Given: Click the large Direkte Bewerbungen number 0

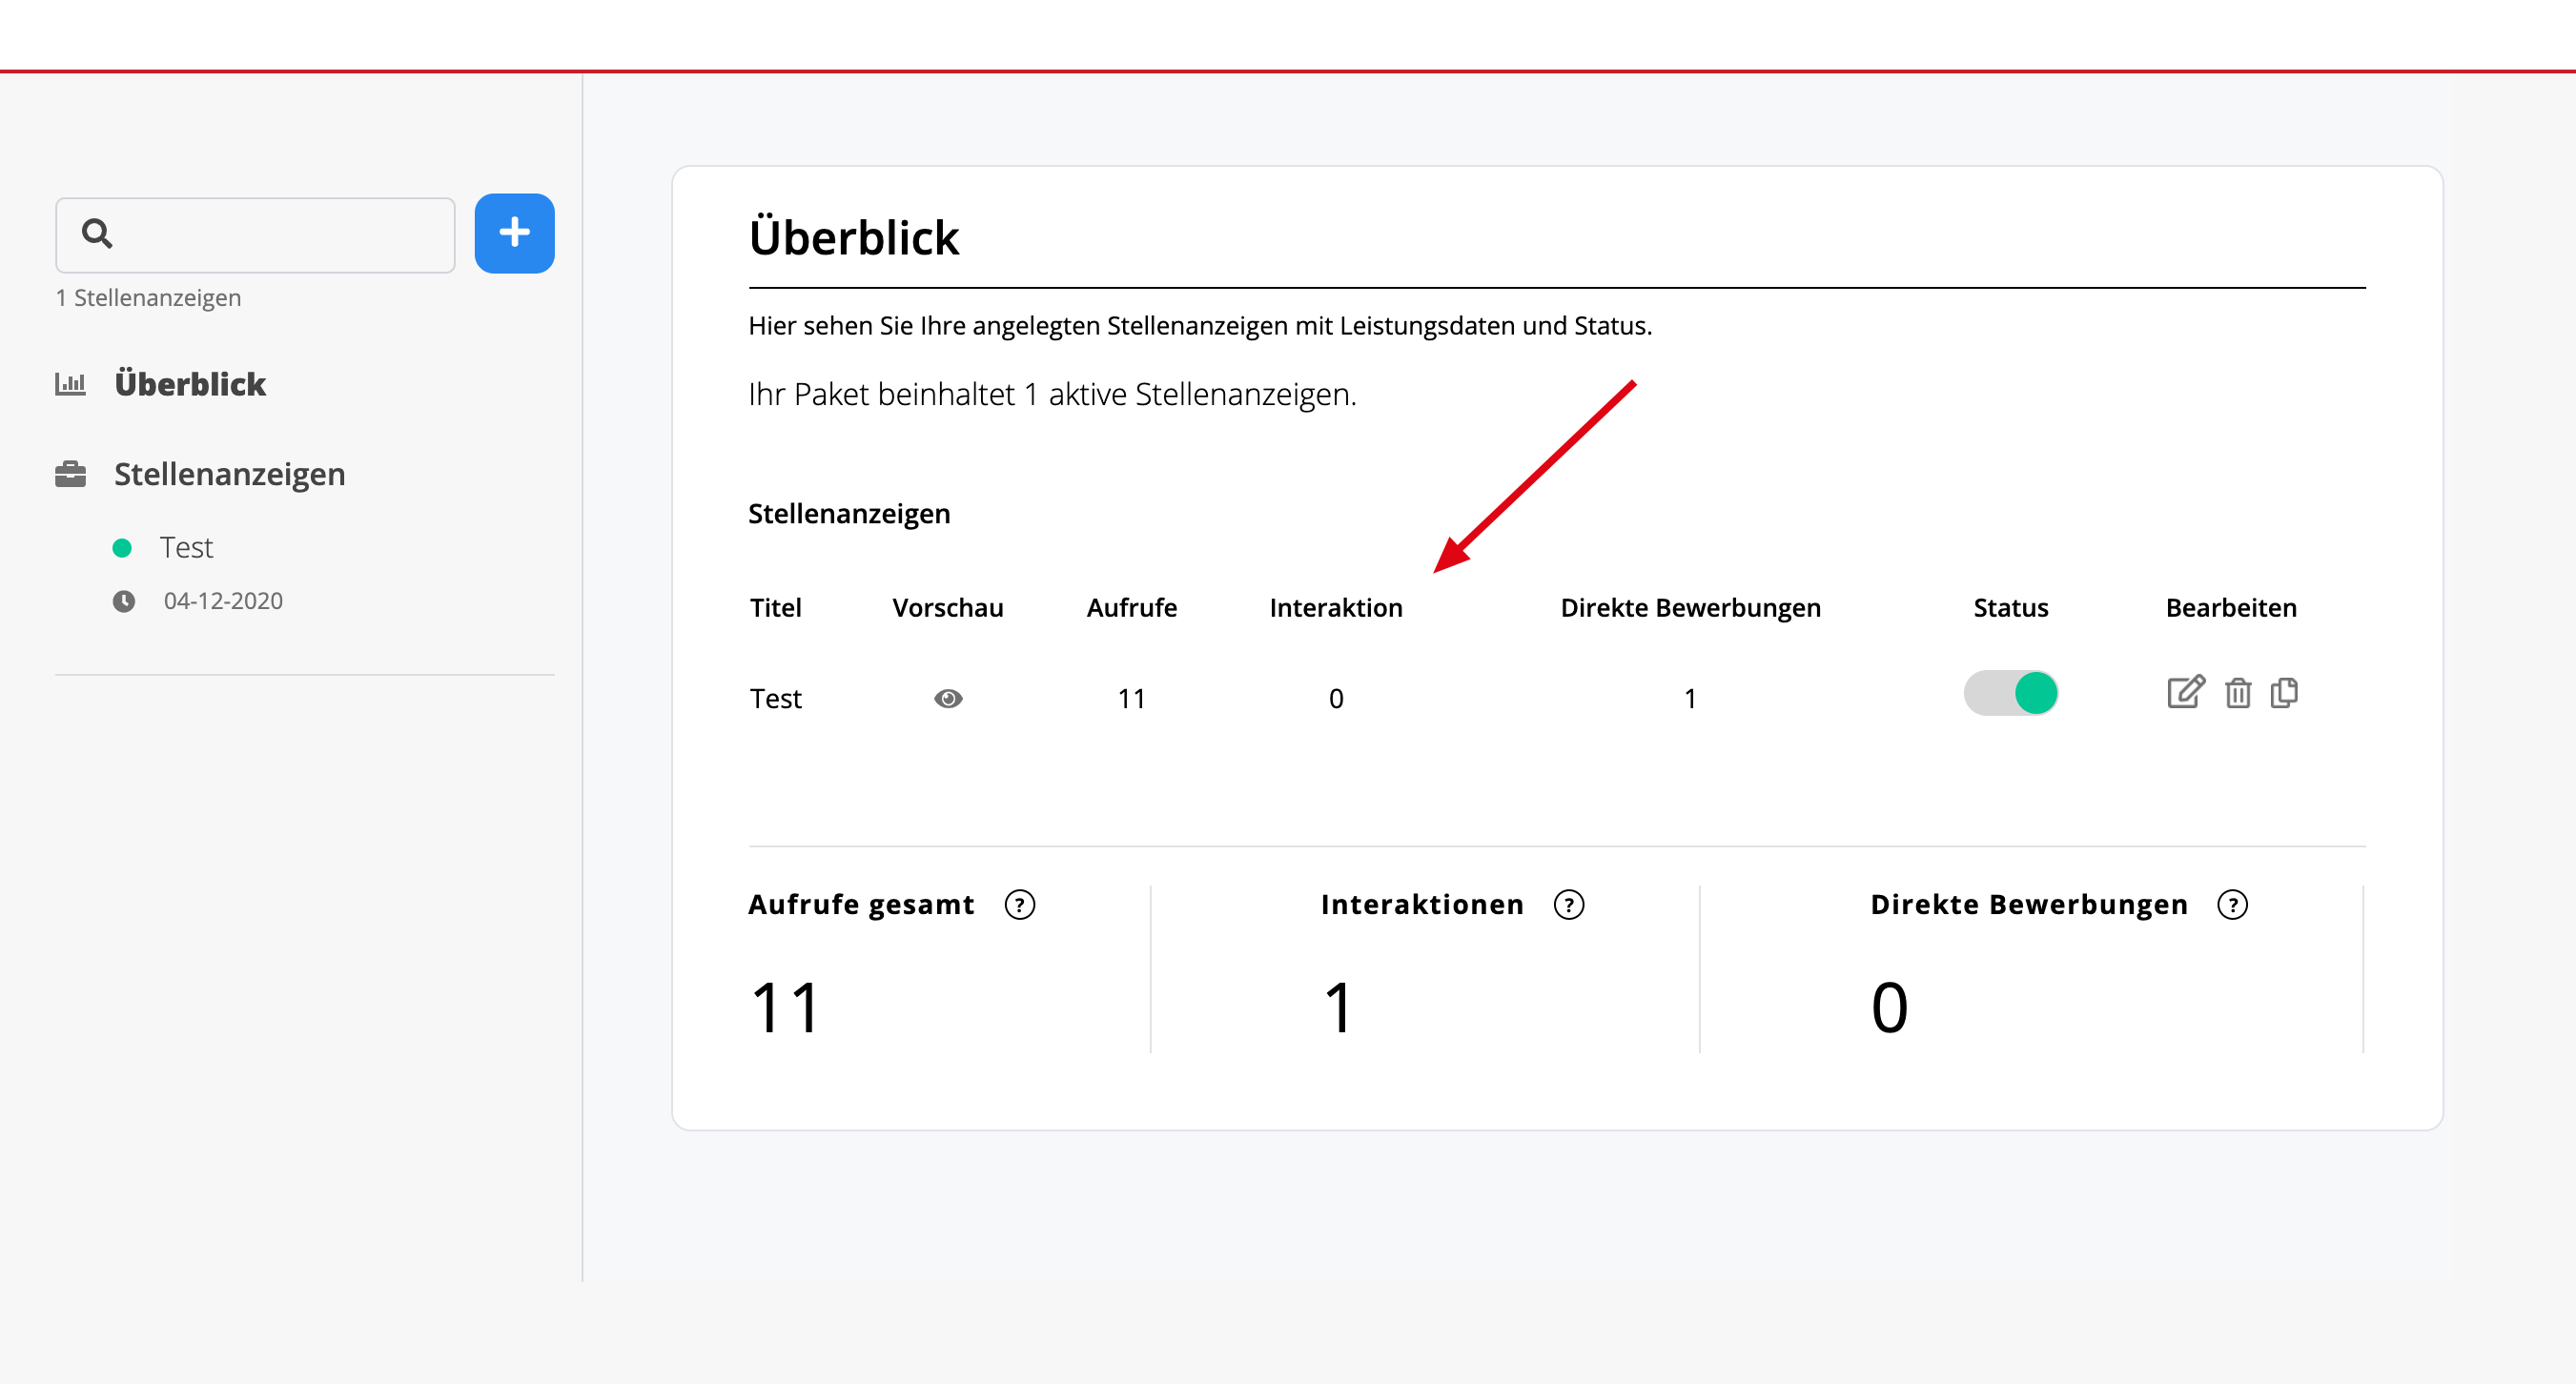Looking at the screenshot, I should [x=1890, y=1008].
